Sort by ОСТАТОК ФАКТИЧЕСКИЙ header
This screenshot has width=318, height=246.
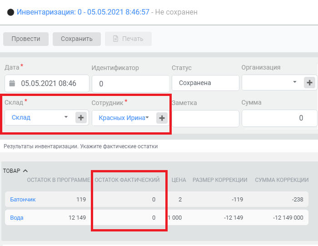(127, 180)
